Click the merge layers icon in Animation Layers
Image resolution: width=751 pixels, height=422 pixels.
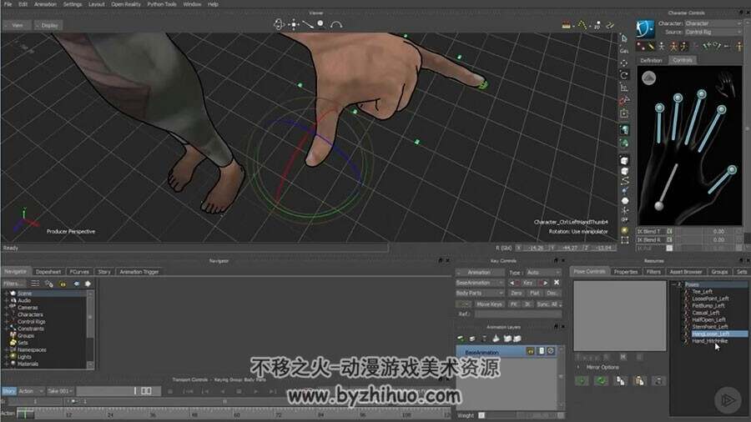[x=496, y=339]
